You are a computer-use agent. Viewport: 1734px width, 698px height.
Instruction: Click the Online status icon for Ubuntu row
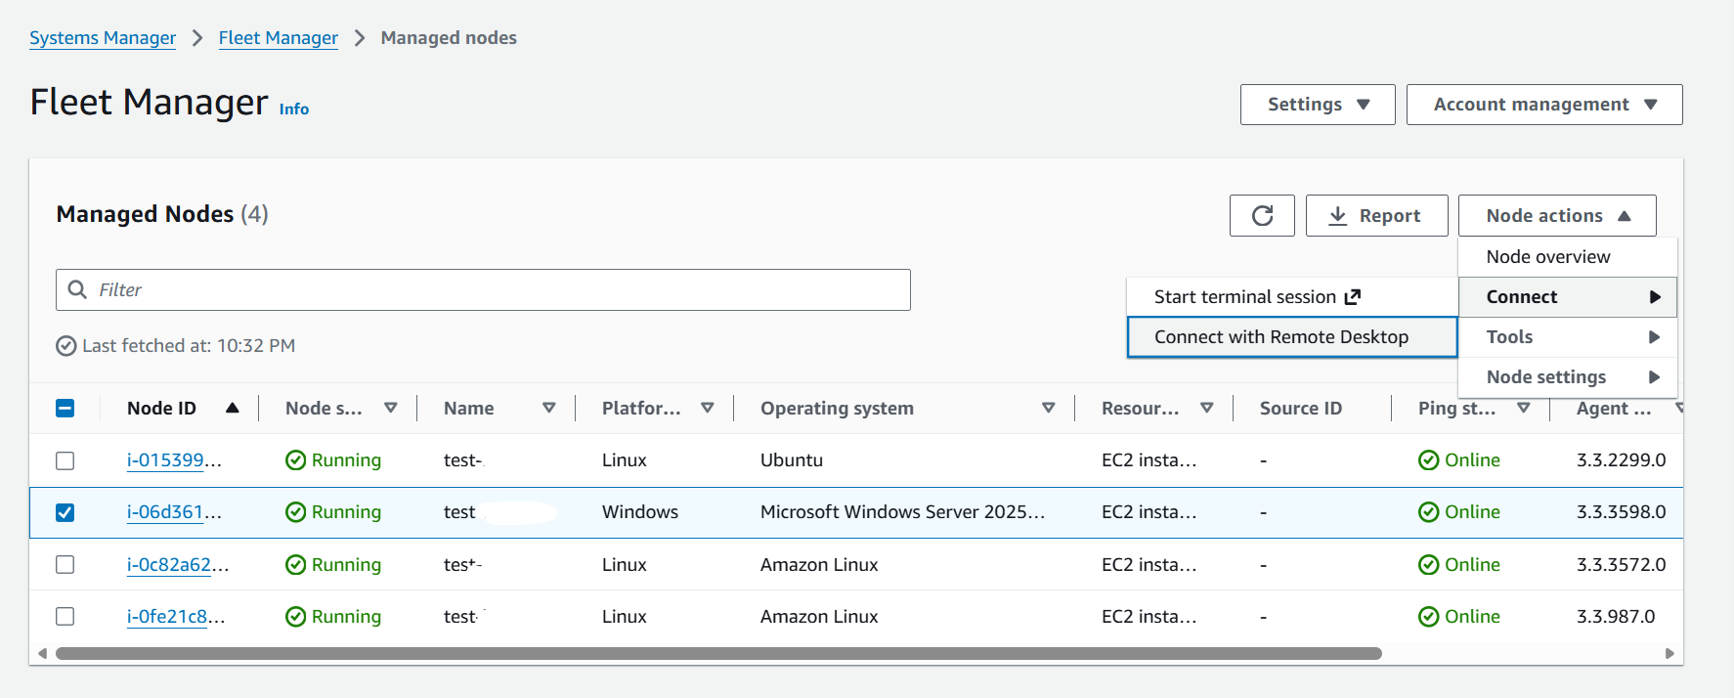tap(1428, 460)
